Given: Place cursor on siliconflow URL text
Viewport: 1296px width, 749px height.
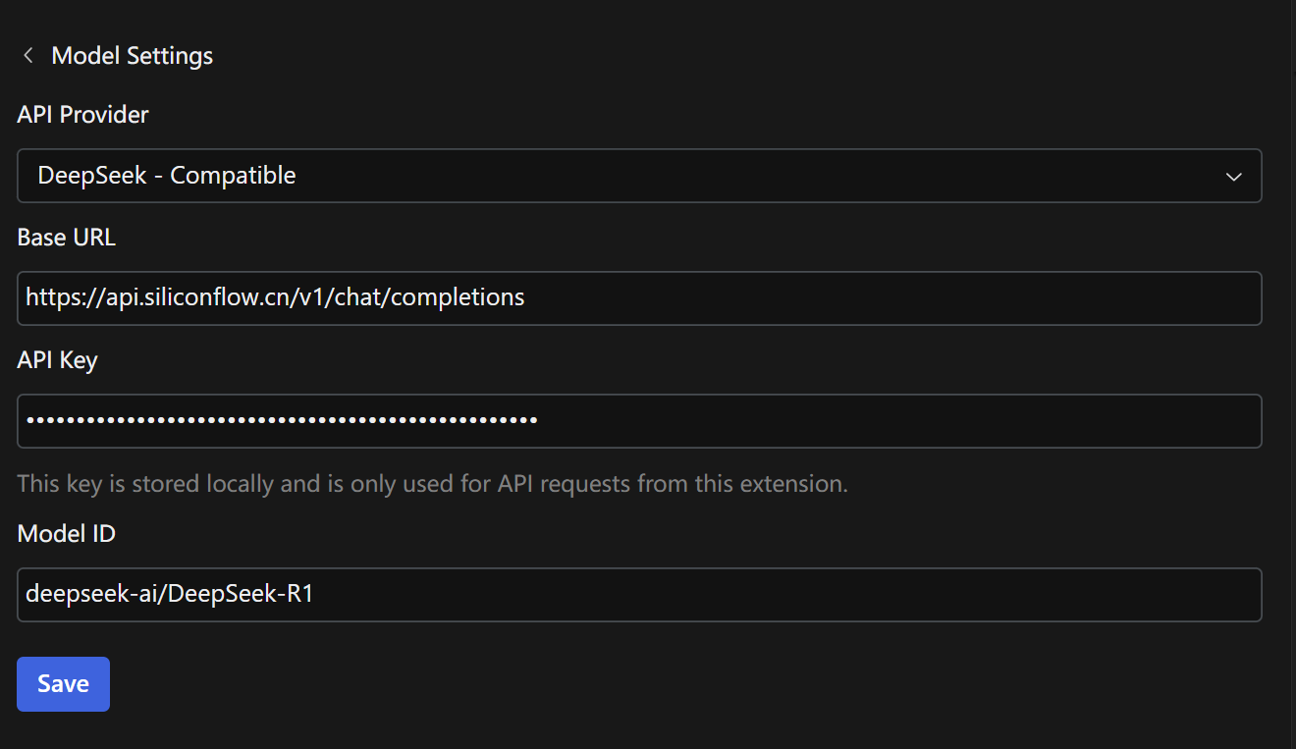Looking at the screenshot, I should [x=275, y=297].
